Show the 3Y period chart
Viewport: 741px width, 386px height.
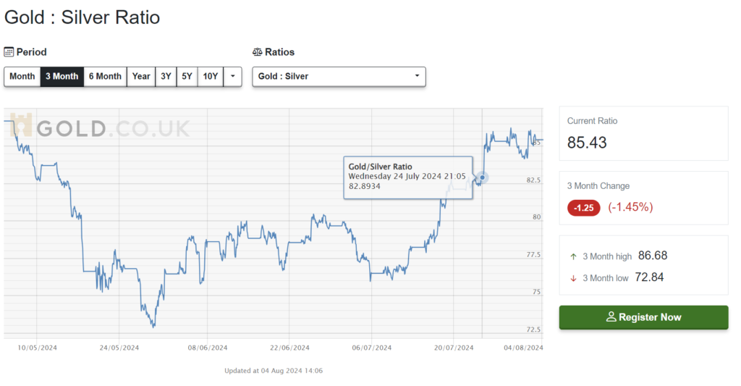coord(166,76)
